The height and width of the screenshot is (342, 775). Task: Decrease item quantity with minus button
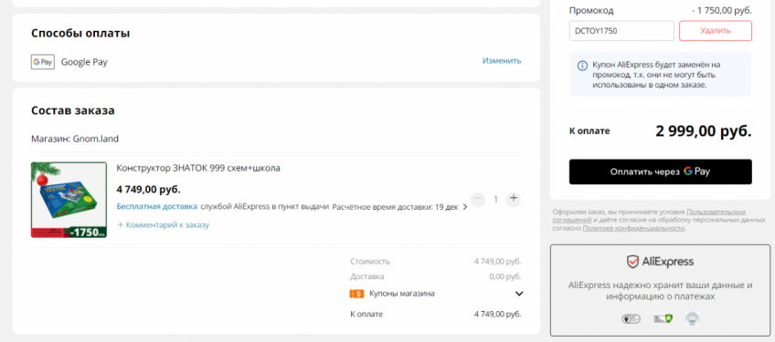point(478,199)
